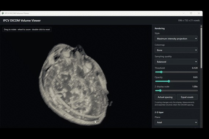Image resolution: width=209 pixels, height=139 pixels.
Task: Click the Threshold value 0.120
Action: click(x=195, y=68)
